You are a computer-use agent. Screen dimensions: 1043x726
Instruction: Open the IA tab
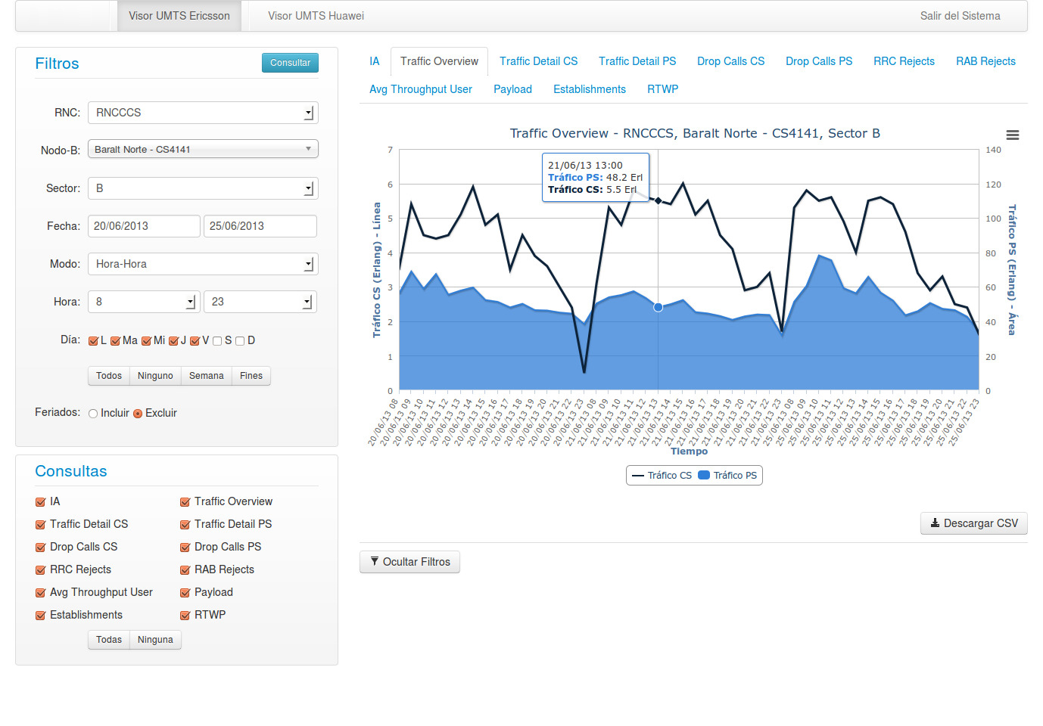click(x=375, y=61)
